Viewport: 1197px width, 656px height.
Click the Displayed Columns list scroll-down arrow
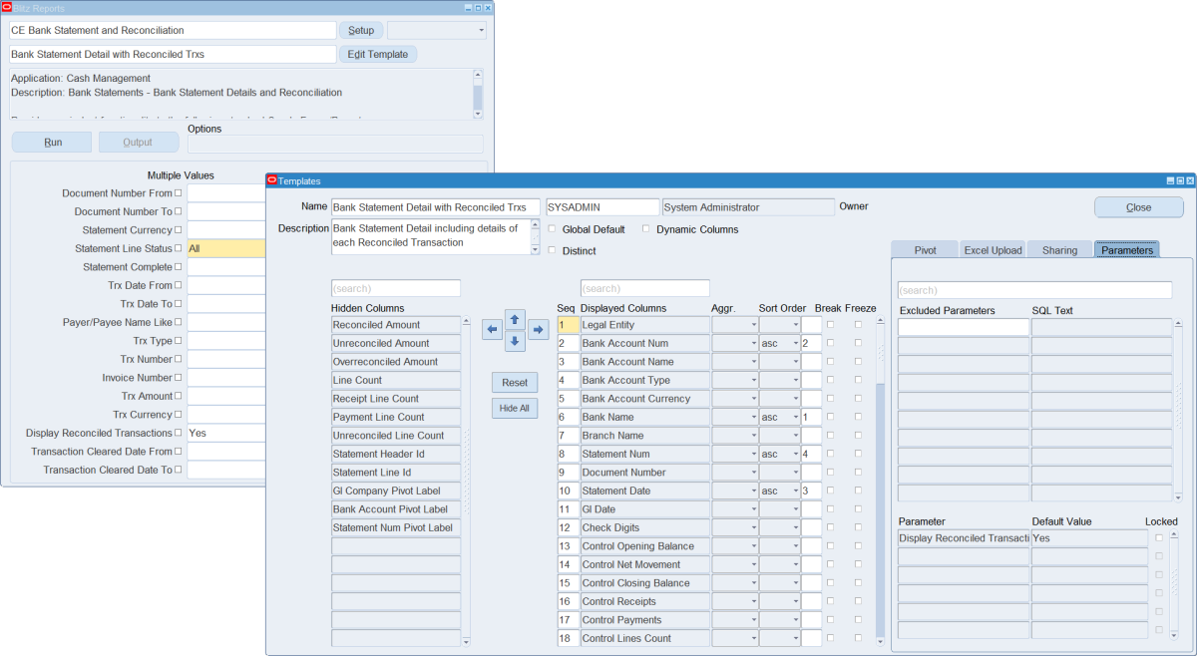point(880,642)
